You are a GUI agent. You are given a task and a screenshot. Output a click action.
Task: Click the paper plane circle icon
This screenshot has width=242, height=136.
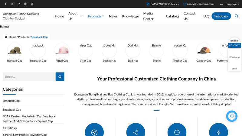(94, 132)
